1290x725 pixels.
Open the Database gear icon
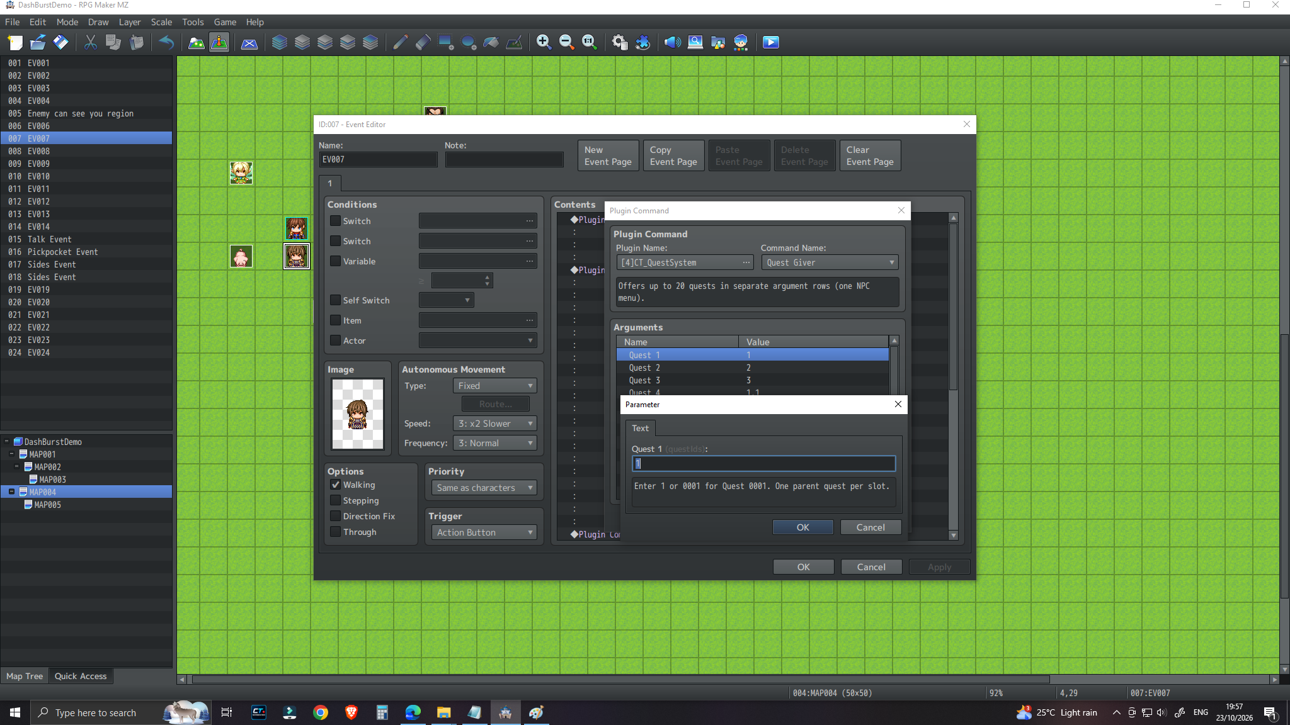point(620,42)
